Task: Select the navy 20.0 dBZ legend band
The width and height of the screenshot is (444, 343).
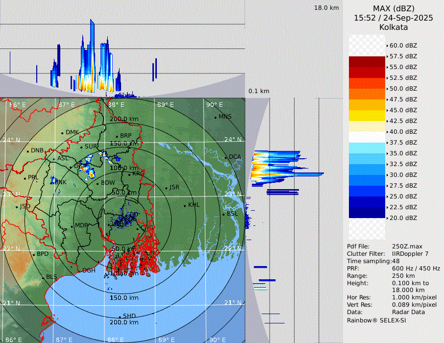Action: click(x=367, y=213)
